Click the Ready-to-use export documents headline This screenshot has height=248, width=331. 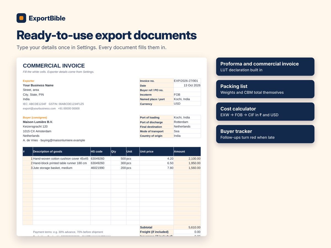click(106, 35)
